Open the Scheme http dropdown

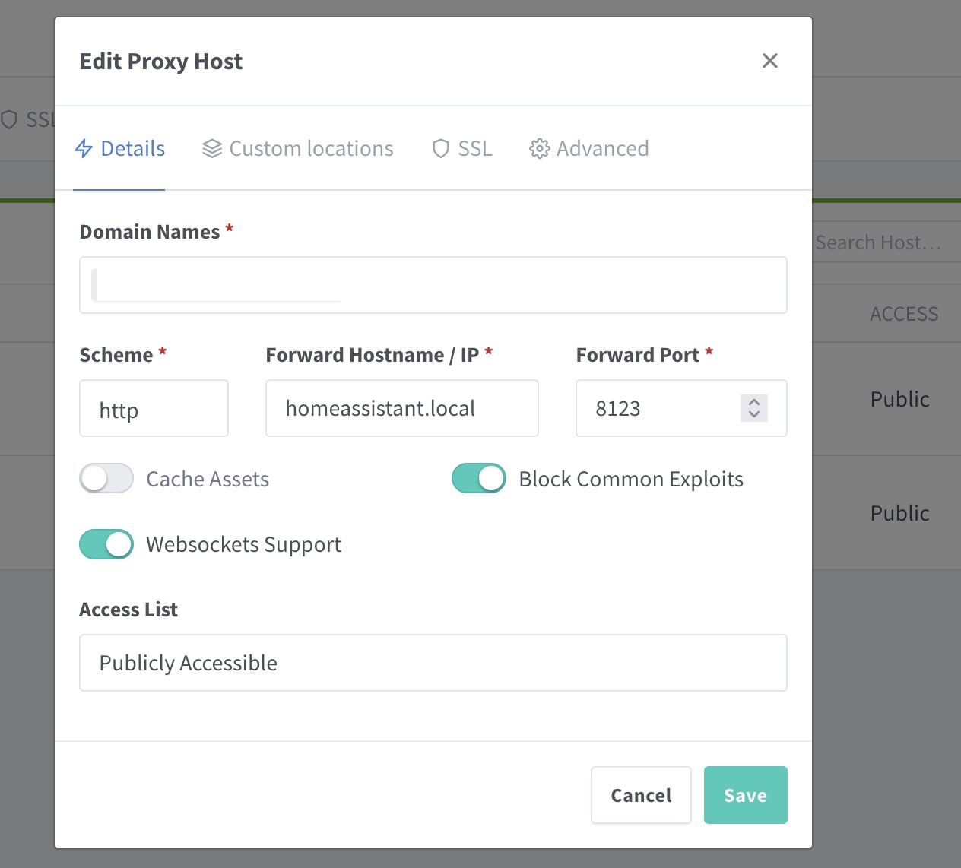(154, 409)
